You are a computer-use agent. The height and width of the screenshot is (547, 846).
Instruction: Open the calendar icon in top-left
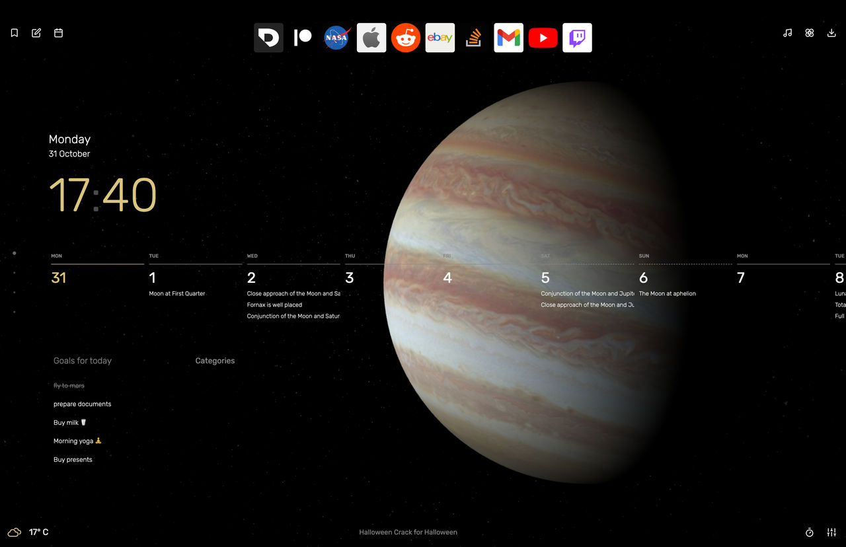tap(58, 32)
